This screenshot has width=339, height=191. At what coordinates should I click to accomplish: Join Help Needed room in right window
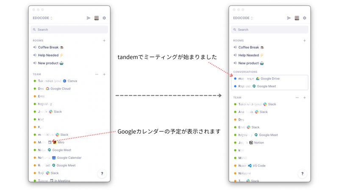tap(249, 55)
